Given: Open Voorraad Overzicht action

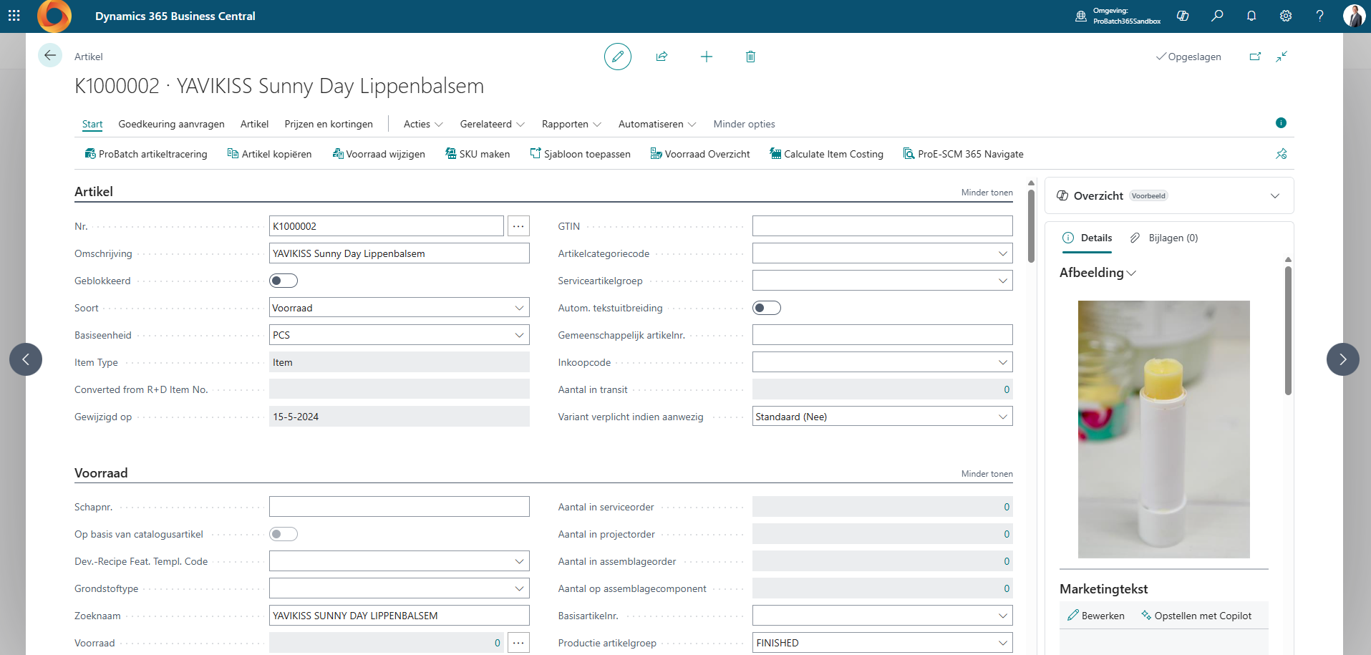Looking at the screenshot, I should click(x=700, y=154).
